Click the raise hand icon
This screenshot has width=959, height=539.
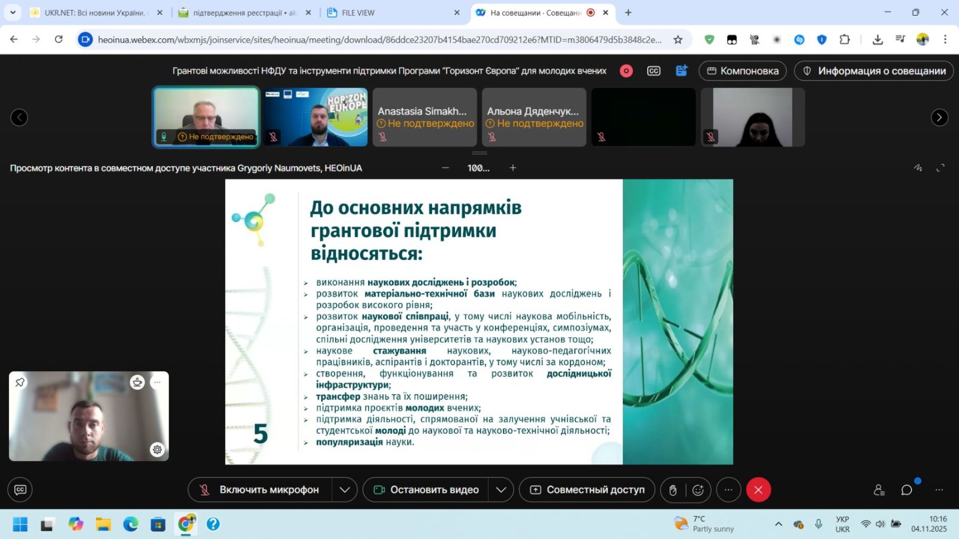[x=673, y=490]
